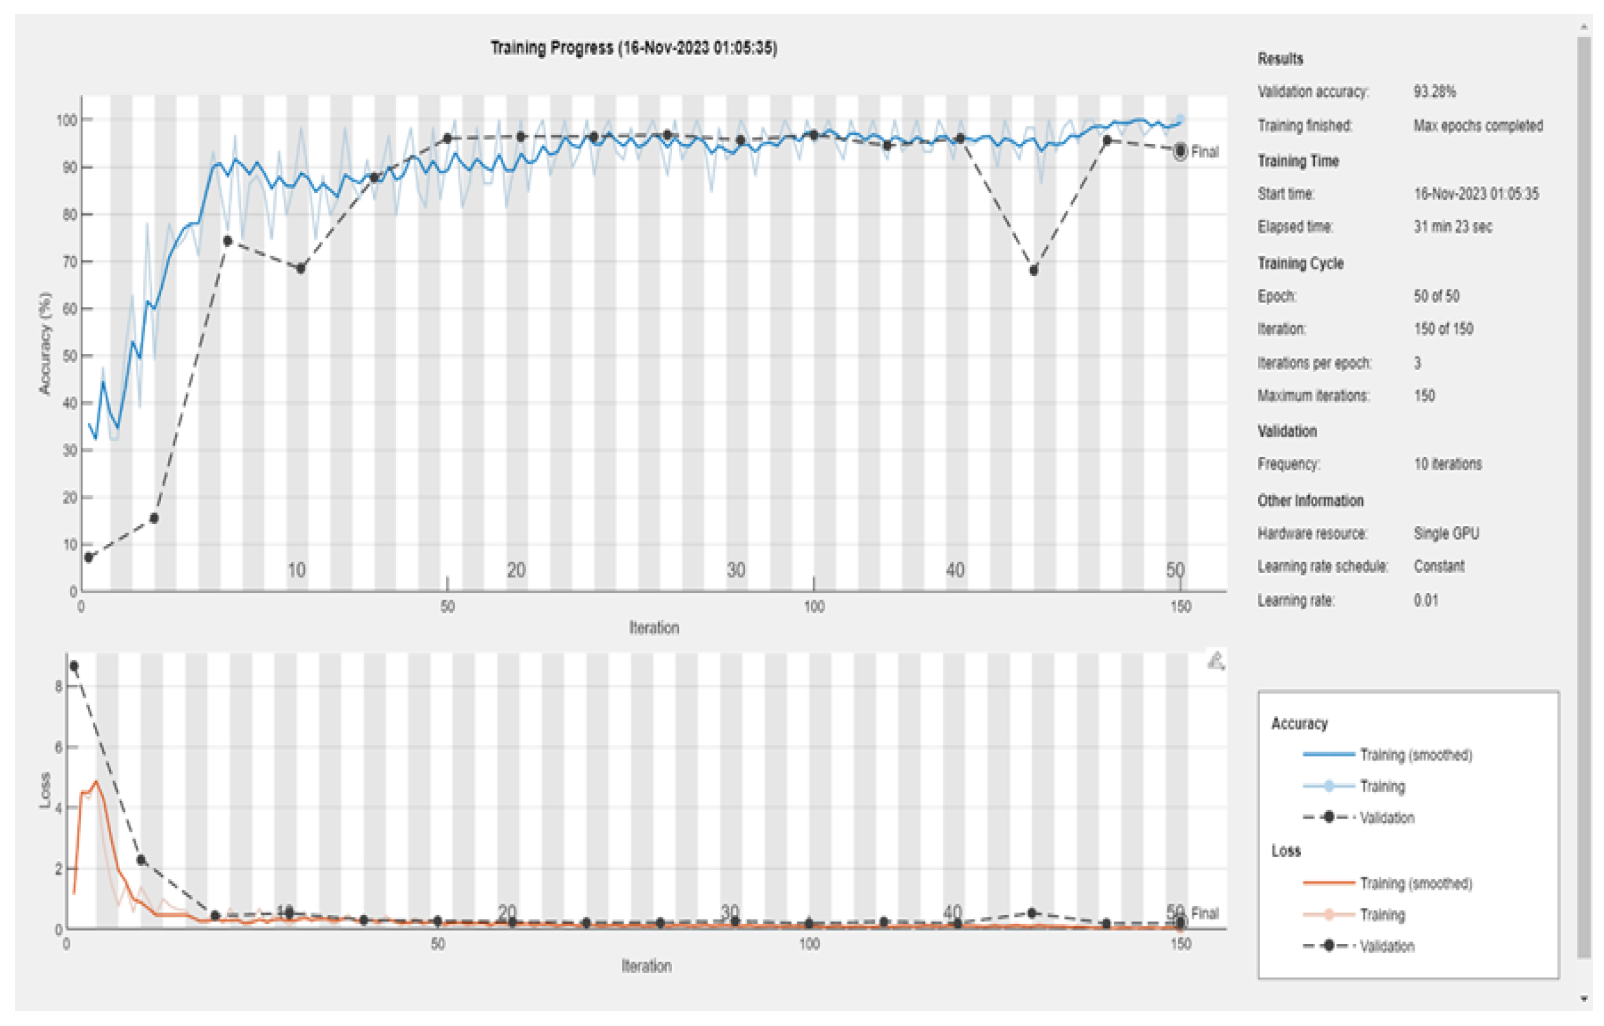Click the scrollbar up arrow
This screenshot has height=1026, width=1604.
pyautogui.click(x=1584, y=27)
